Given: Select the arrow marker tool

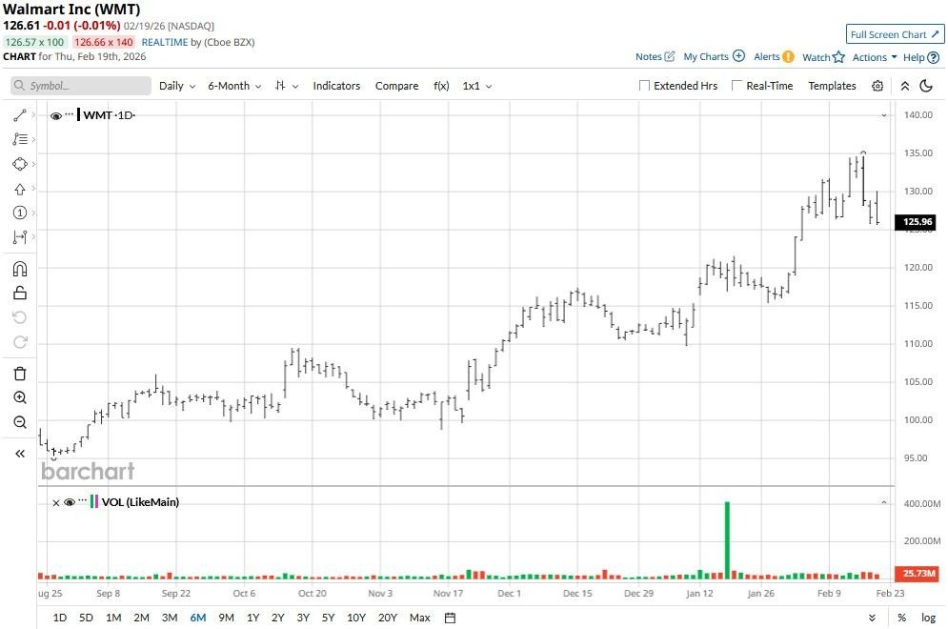Looking at the screenshot, I should tap(19, 190).
